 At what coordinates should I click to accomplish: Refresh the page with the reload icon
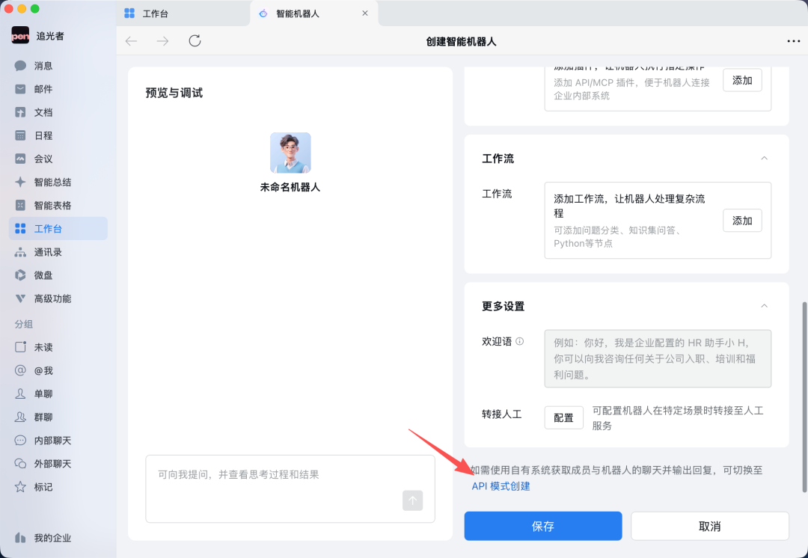coord(195,41)
